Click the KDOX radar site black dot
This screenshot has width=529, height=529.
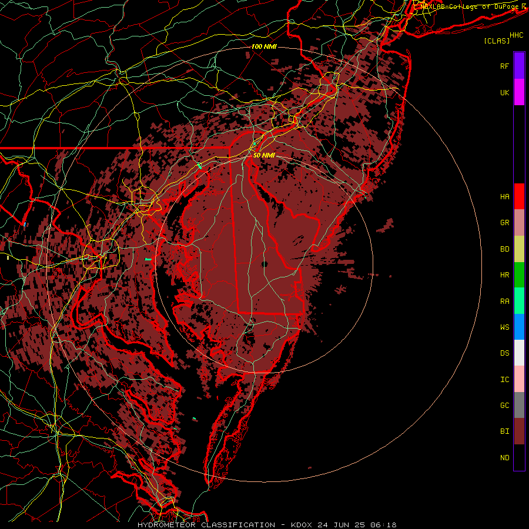coord(264,264)
